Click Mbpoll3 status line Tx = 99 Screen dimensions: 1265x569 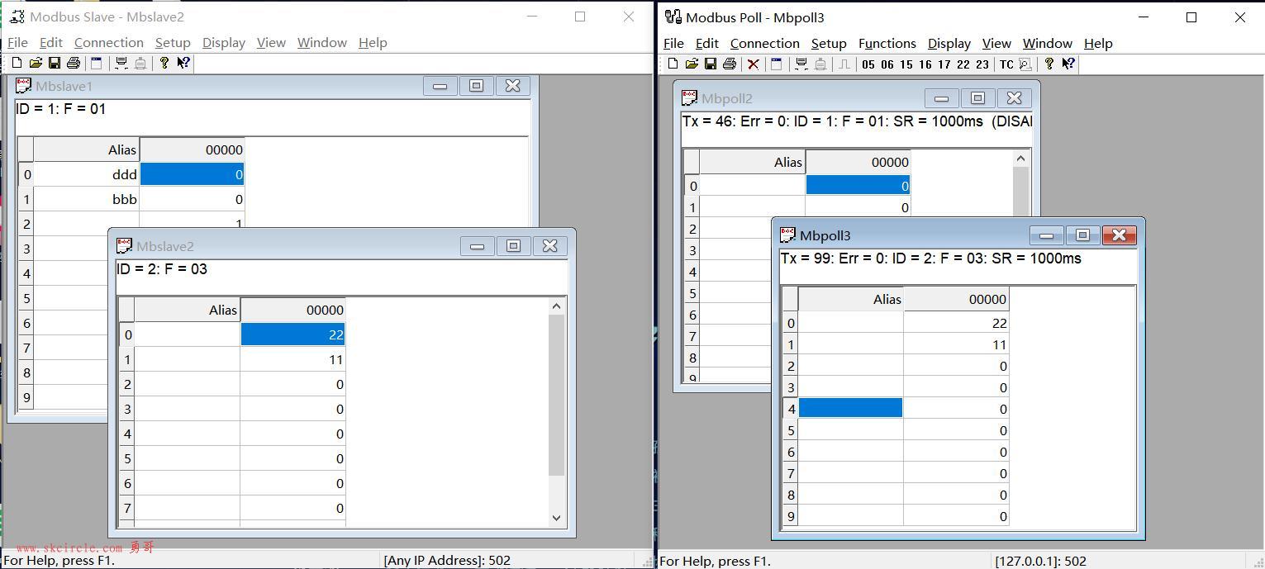930,258
